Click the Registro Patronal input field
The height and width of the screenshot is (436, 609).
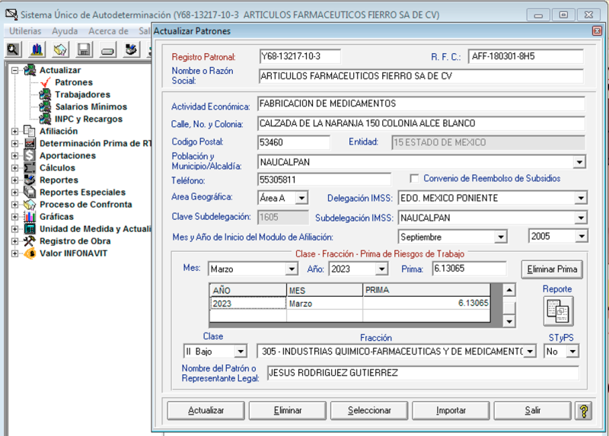point(300,56)
